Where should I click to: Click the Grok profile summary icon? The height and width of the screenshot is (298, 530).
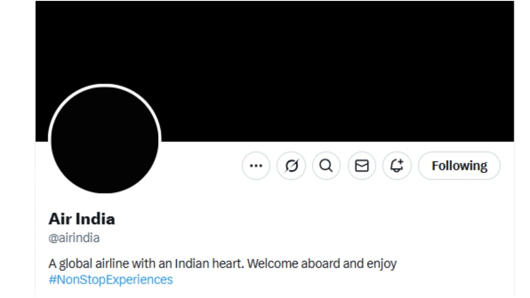coord(291,166)
